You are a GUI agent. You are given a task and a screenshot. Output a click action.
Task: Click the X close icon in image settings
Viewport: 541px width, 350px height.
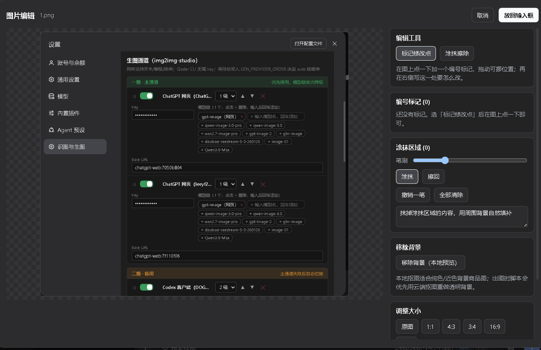335,44
